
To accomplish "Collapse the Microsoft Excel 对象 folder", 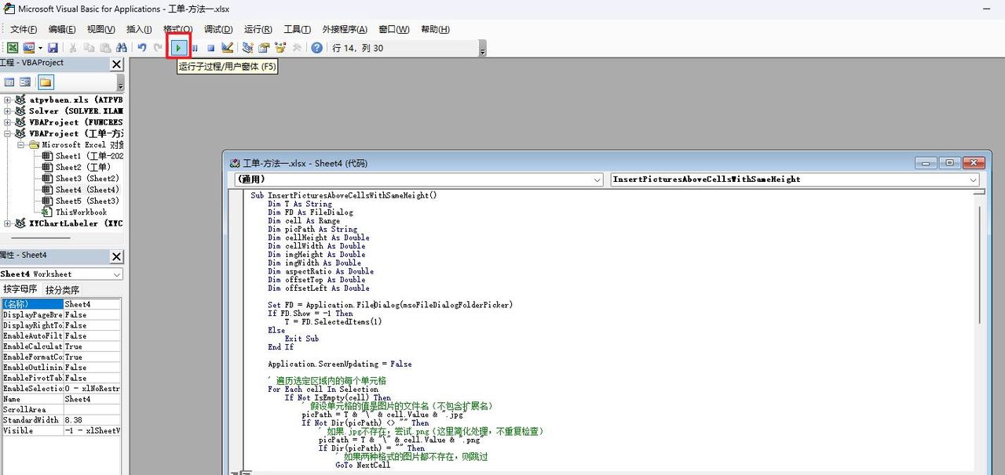I will (21, 145).
